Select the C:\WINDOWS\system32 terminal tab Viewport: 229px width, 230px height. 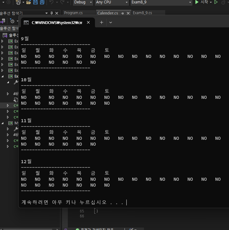click(x=57, y=22)
